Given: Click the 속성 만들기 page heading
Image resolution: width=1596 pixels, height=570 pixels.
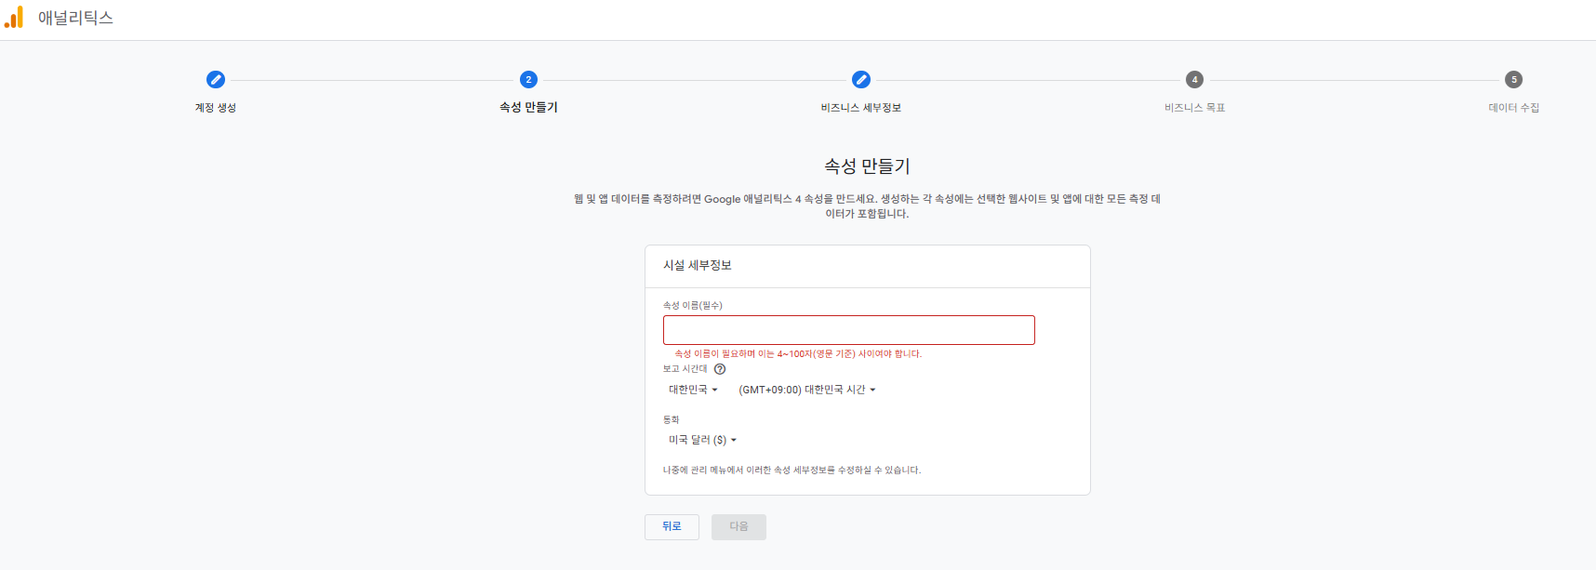Looking at the screenshot, I should (867, 166).
